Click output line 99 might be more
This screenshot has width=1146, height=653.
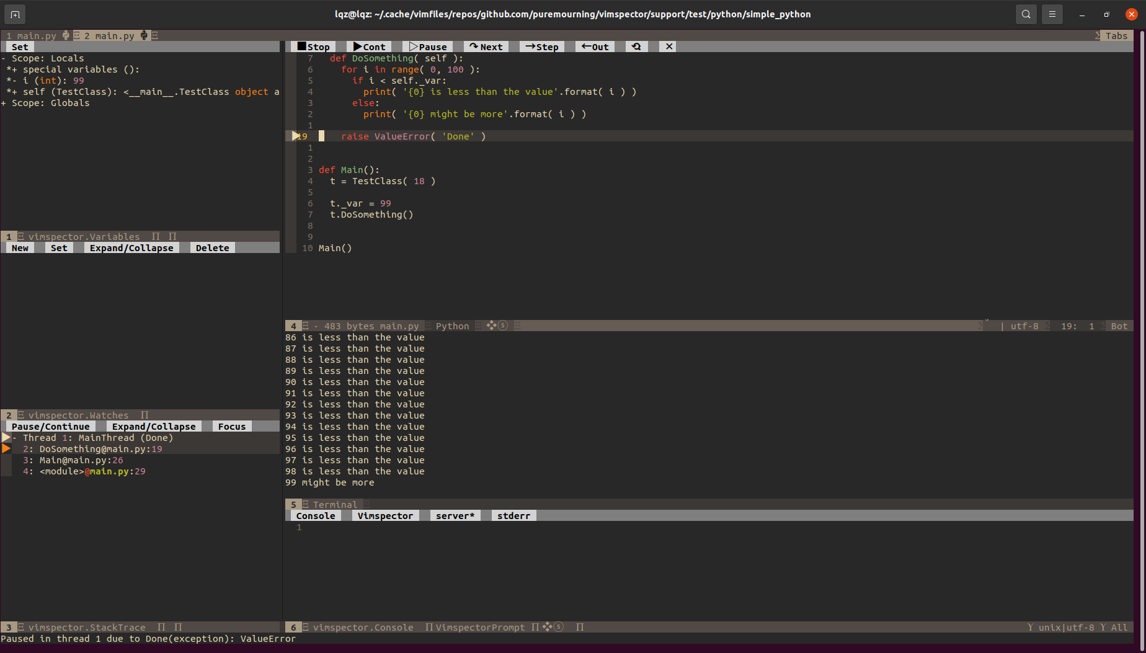point(330,482)
